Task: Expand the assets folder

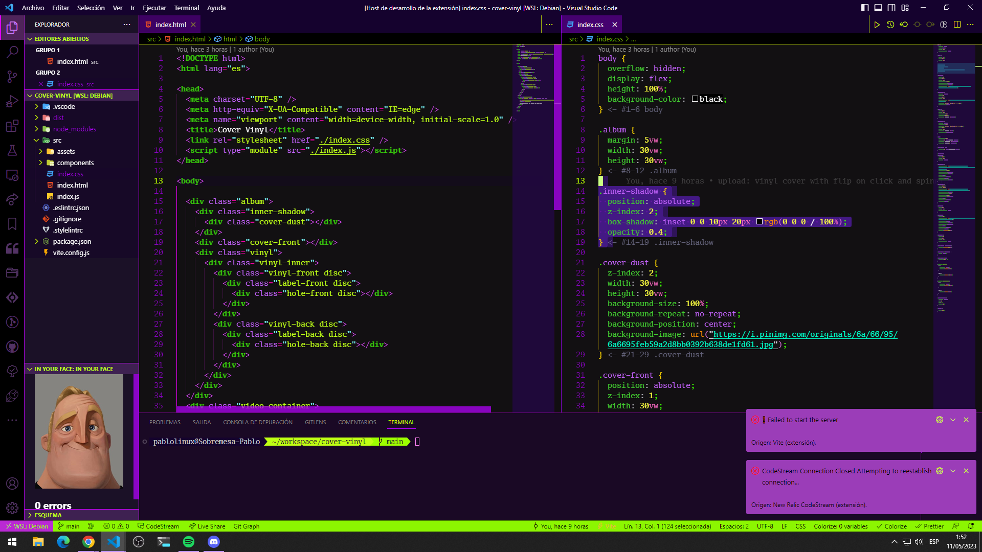Action: pyautogui.click(x=65, y=151)
